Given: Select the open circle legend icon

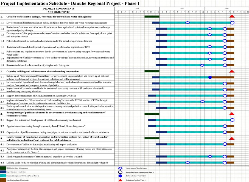Looking at the screenshot, I should [x=120, y=172].
